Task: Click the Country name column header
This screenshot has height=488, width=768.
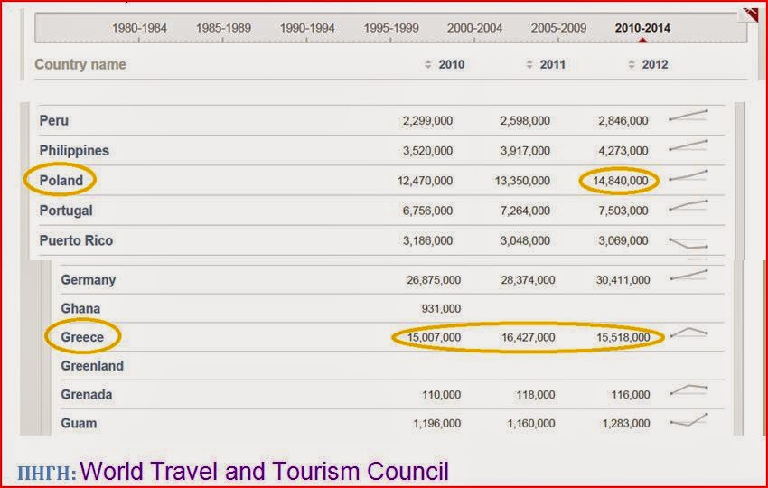Action: [x=80, y=65]
